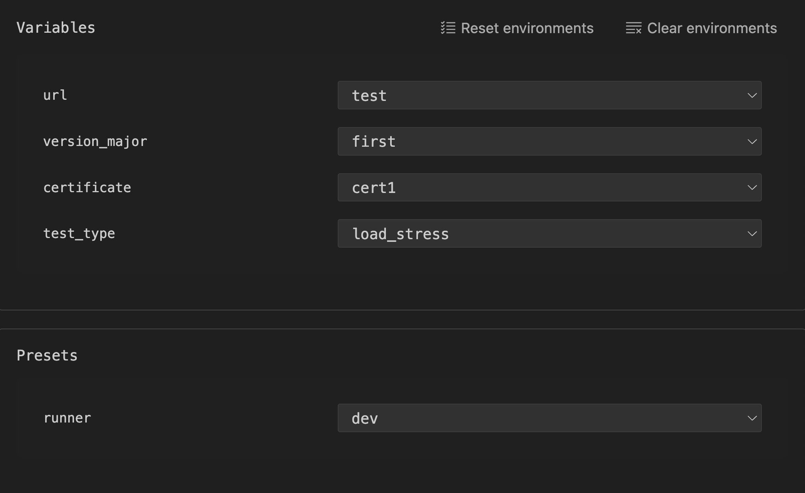The width and height of the screenshot is (805, 493).
Task: Click the chevron arrow on url field
Action: [752, 95]
